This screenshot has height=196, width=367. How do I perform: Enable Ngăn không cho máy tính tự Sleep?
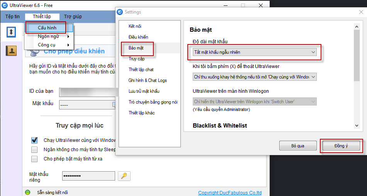[34, 149]
